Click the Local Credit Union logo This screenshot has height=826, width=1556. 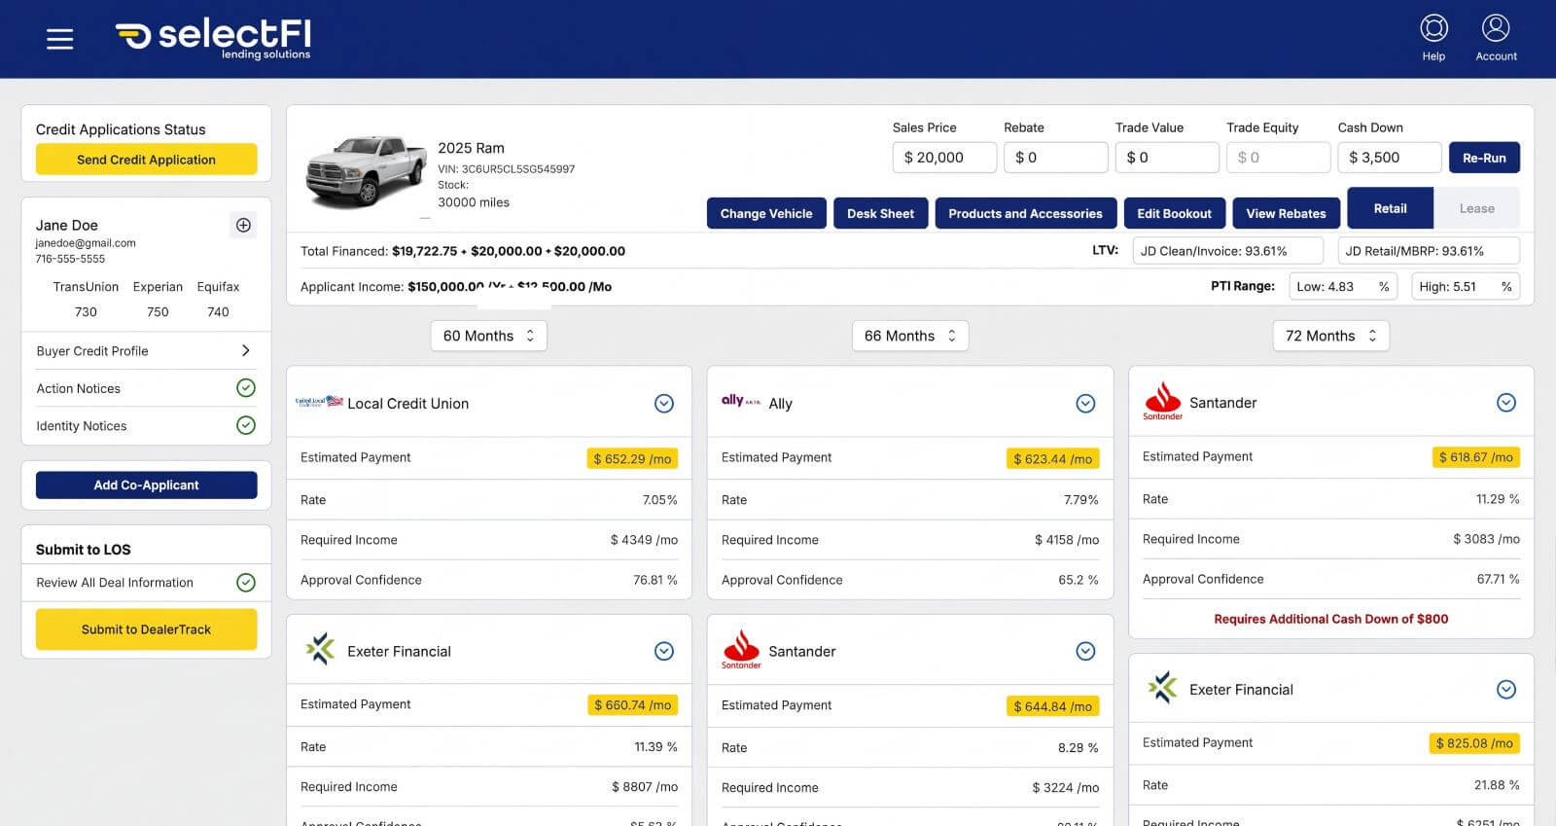(319, 401)
